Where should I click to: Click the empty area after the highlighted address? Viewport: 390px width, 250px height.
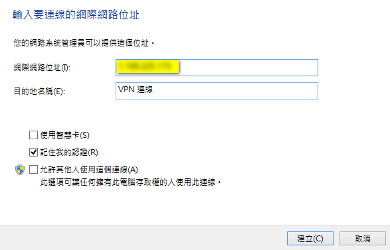tap(248, 68)
